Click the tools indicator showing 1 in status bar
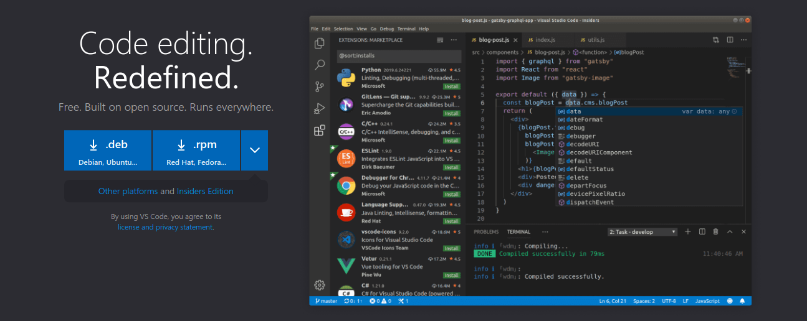 [x=403, y=301]
